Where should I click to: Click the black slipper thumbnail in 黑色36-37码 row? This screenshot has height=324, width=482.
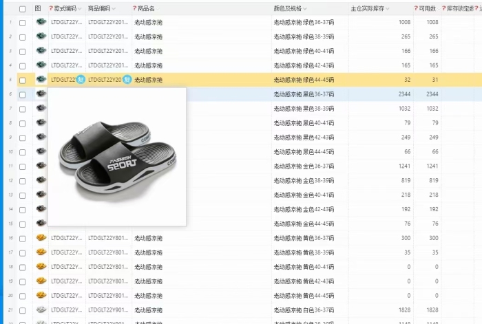coord(41,94)
